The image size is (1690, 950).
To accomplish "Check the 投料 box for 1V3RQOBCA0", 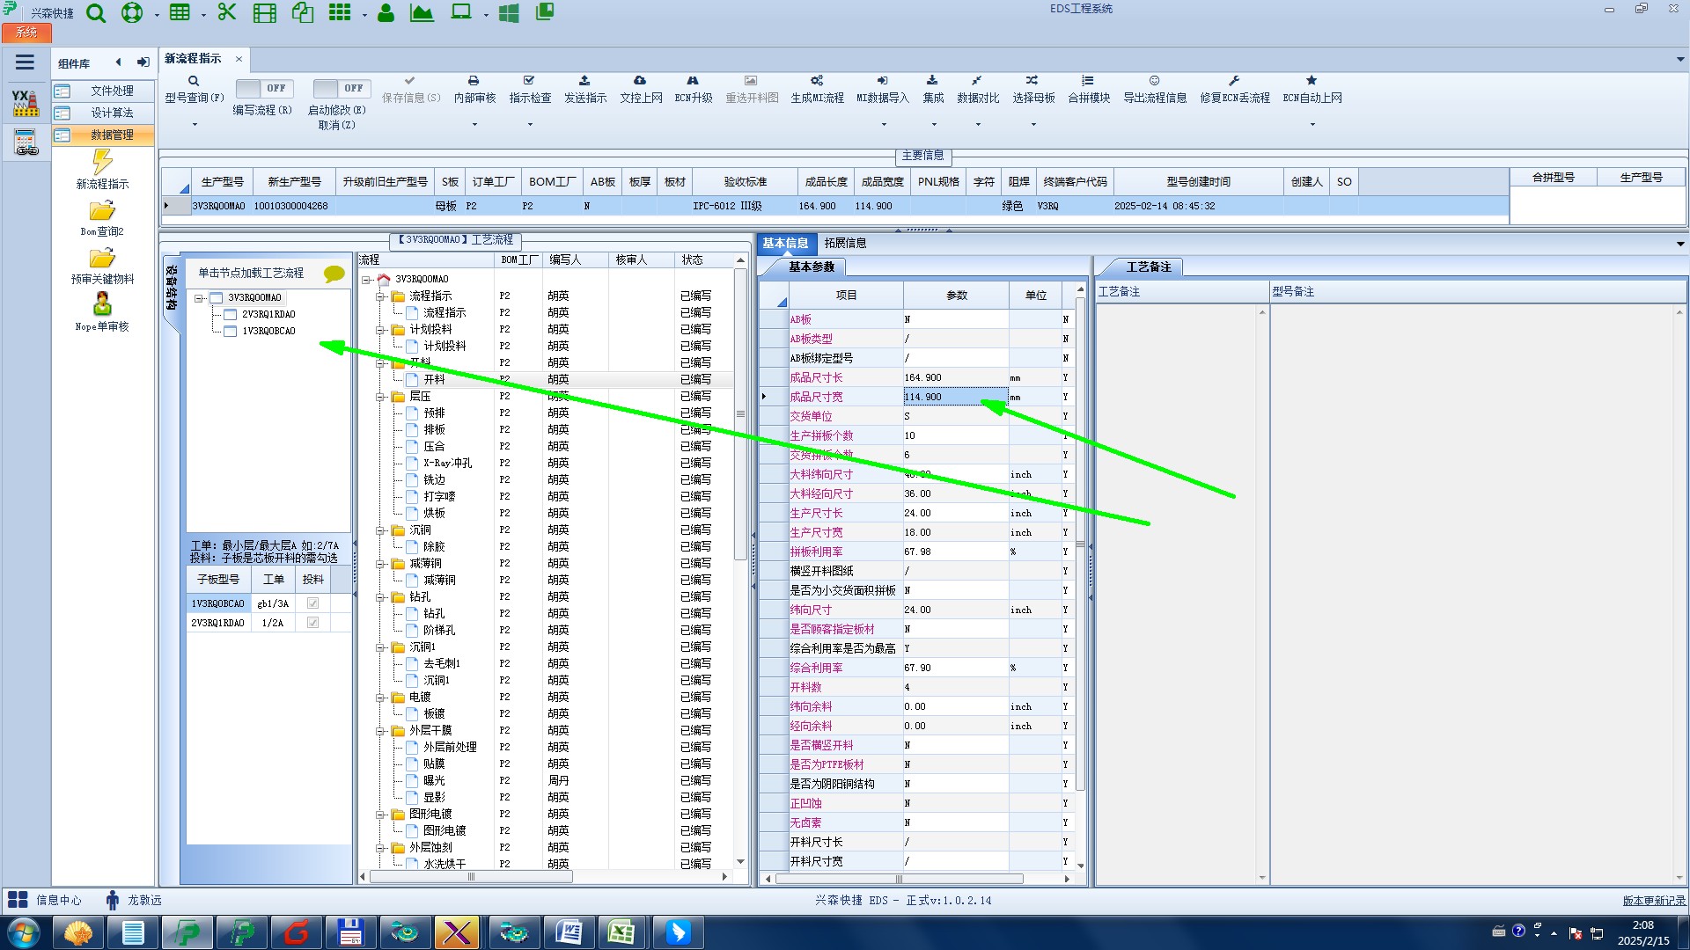I will point(312,603).
